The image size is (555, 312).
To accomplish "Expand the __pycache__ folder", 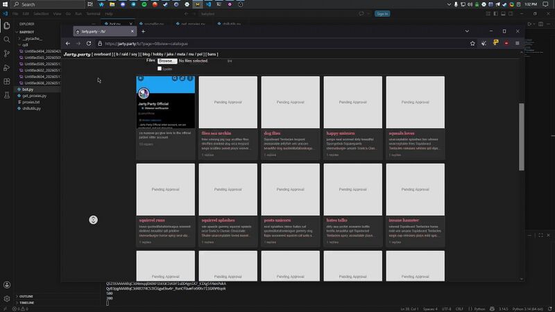I will 31,39.
